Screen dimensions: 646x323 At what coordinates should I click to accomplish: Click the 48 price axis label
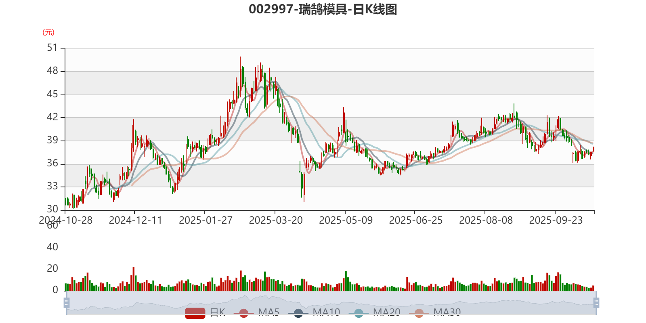tap(52, 71)
